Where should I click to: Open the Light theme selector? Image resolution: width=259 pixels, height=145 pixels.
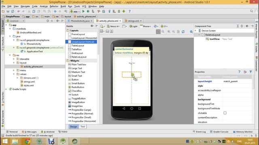click(x=133, y=26)
